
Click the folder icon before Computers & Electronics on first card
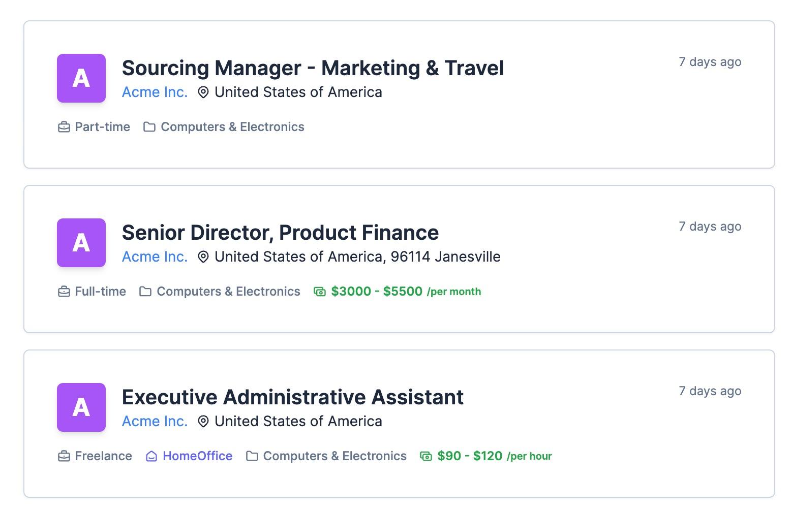(148, 127)
